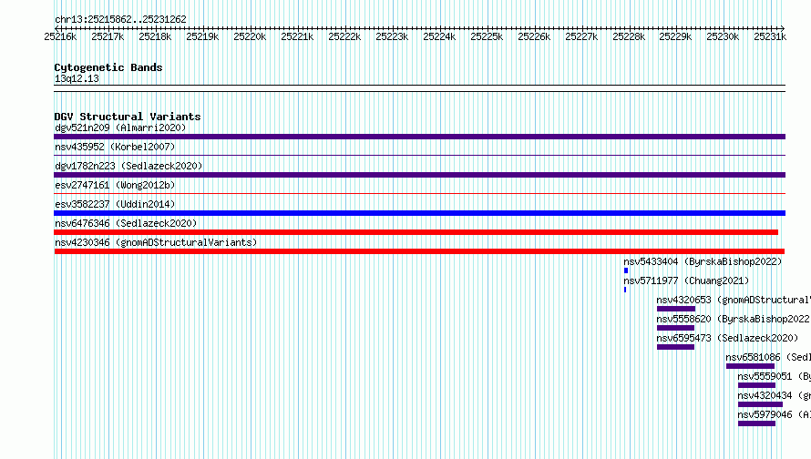Select the purple nsv4320653 variant bar

pyautogui.click(x=676, y=309)
